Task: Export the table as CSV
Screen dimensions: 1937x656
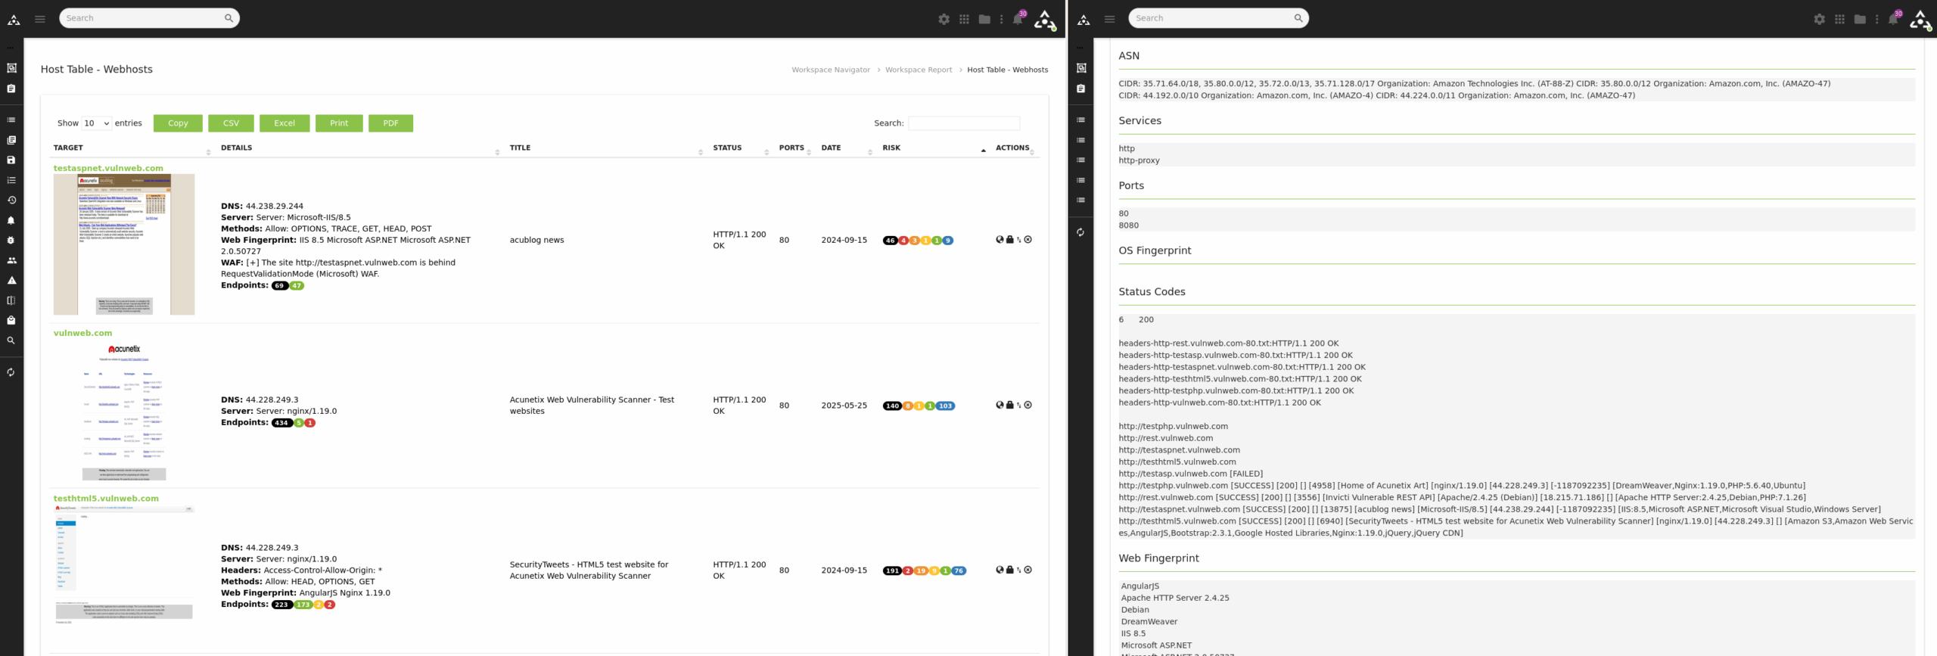Action: pyautogui.click(x=231, y=123)
